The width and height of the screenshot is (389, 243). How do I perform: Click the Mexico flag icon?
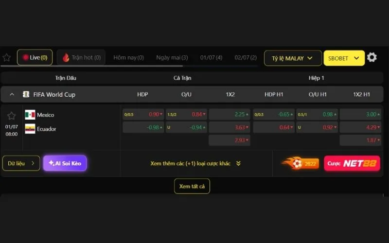click(30, 115)
